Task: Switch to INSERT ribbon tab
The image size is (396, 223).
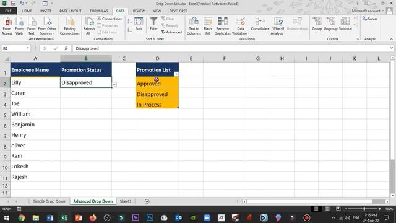Action: coord(45,11)
